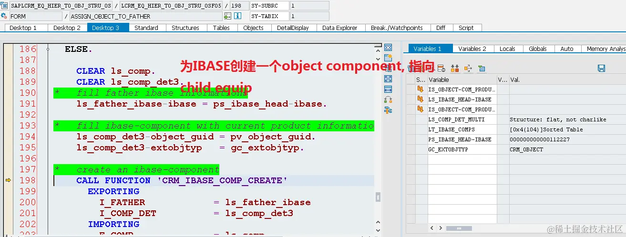626x237 pixels.
Task: Switch to the Auto tab
Action: click(x=567, y=49)
